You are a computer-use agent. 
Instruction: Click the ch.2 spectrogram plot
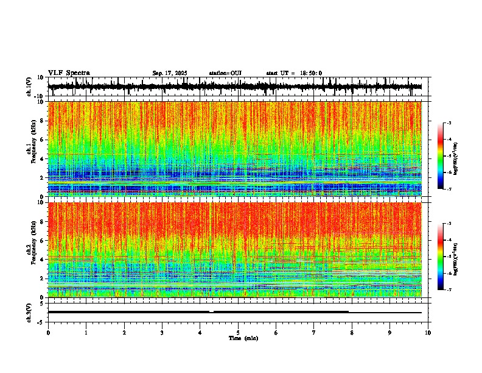click(235, 250)
